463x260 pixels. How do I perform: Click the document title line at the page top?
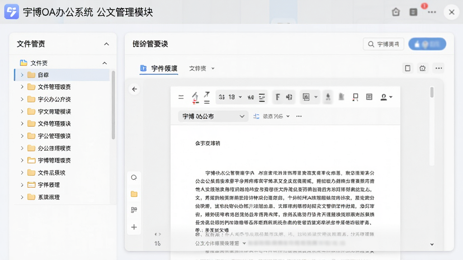pyautogui.click(x=208, y=143)
